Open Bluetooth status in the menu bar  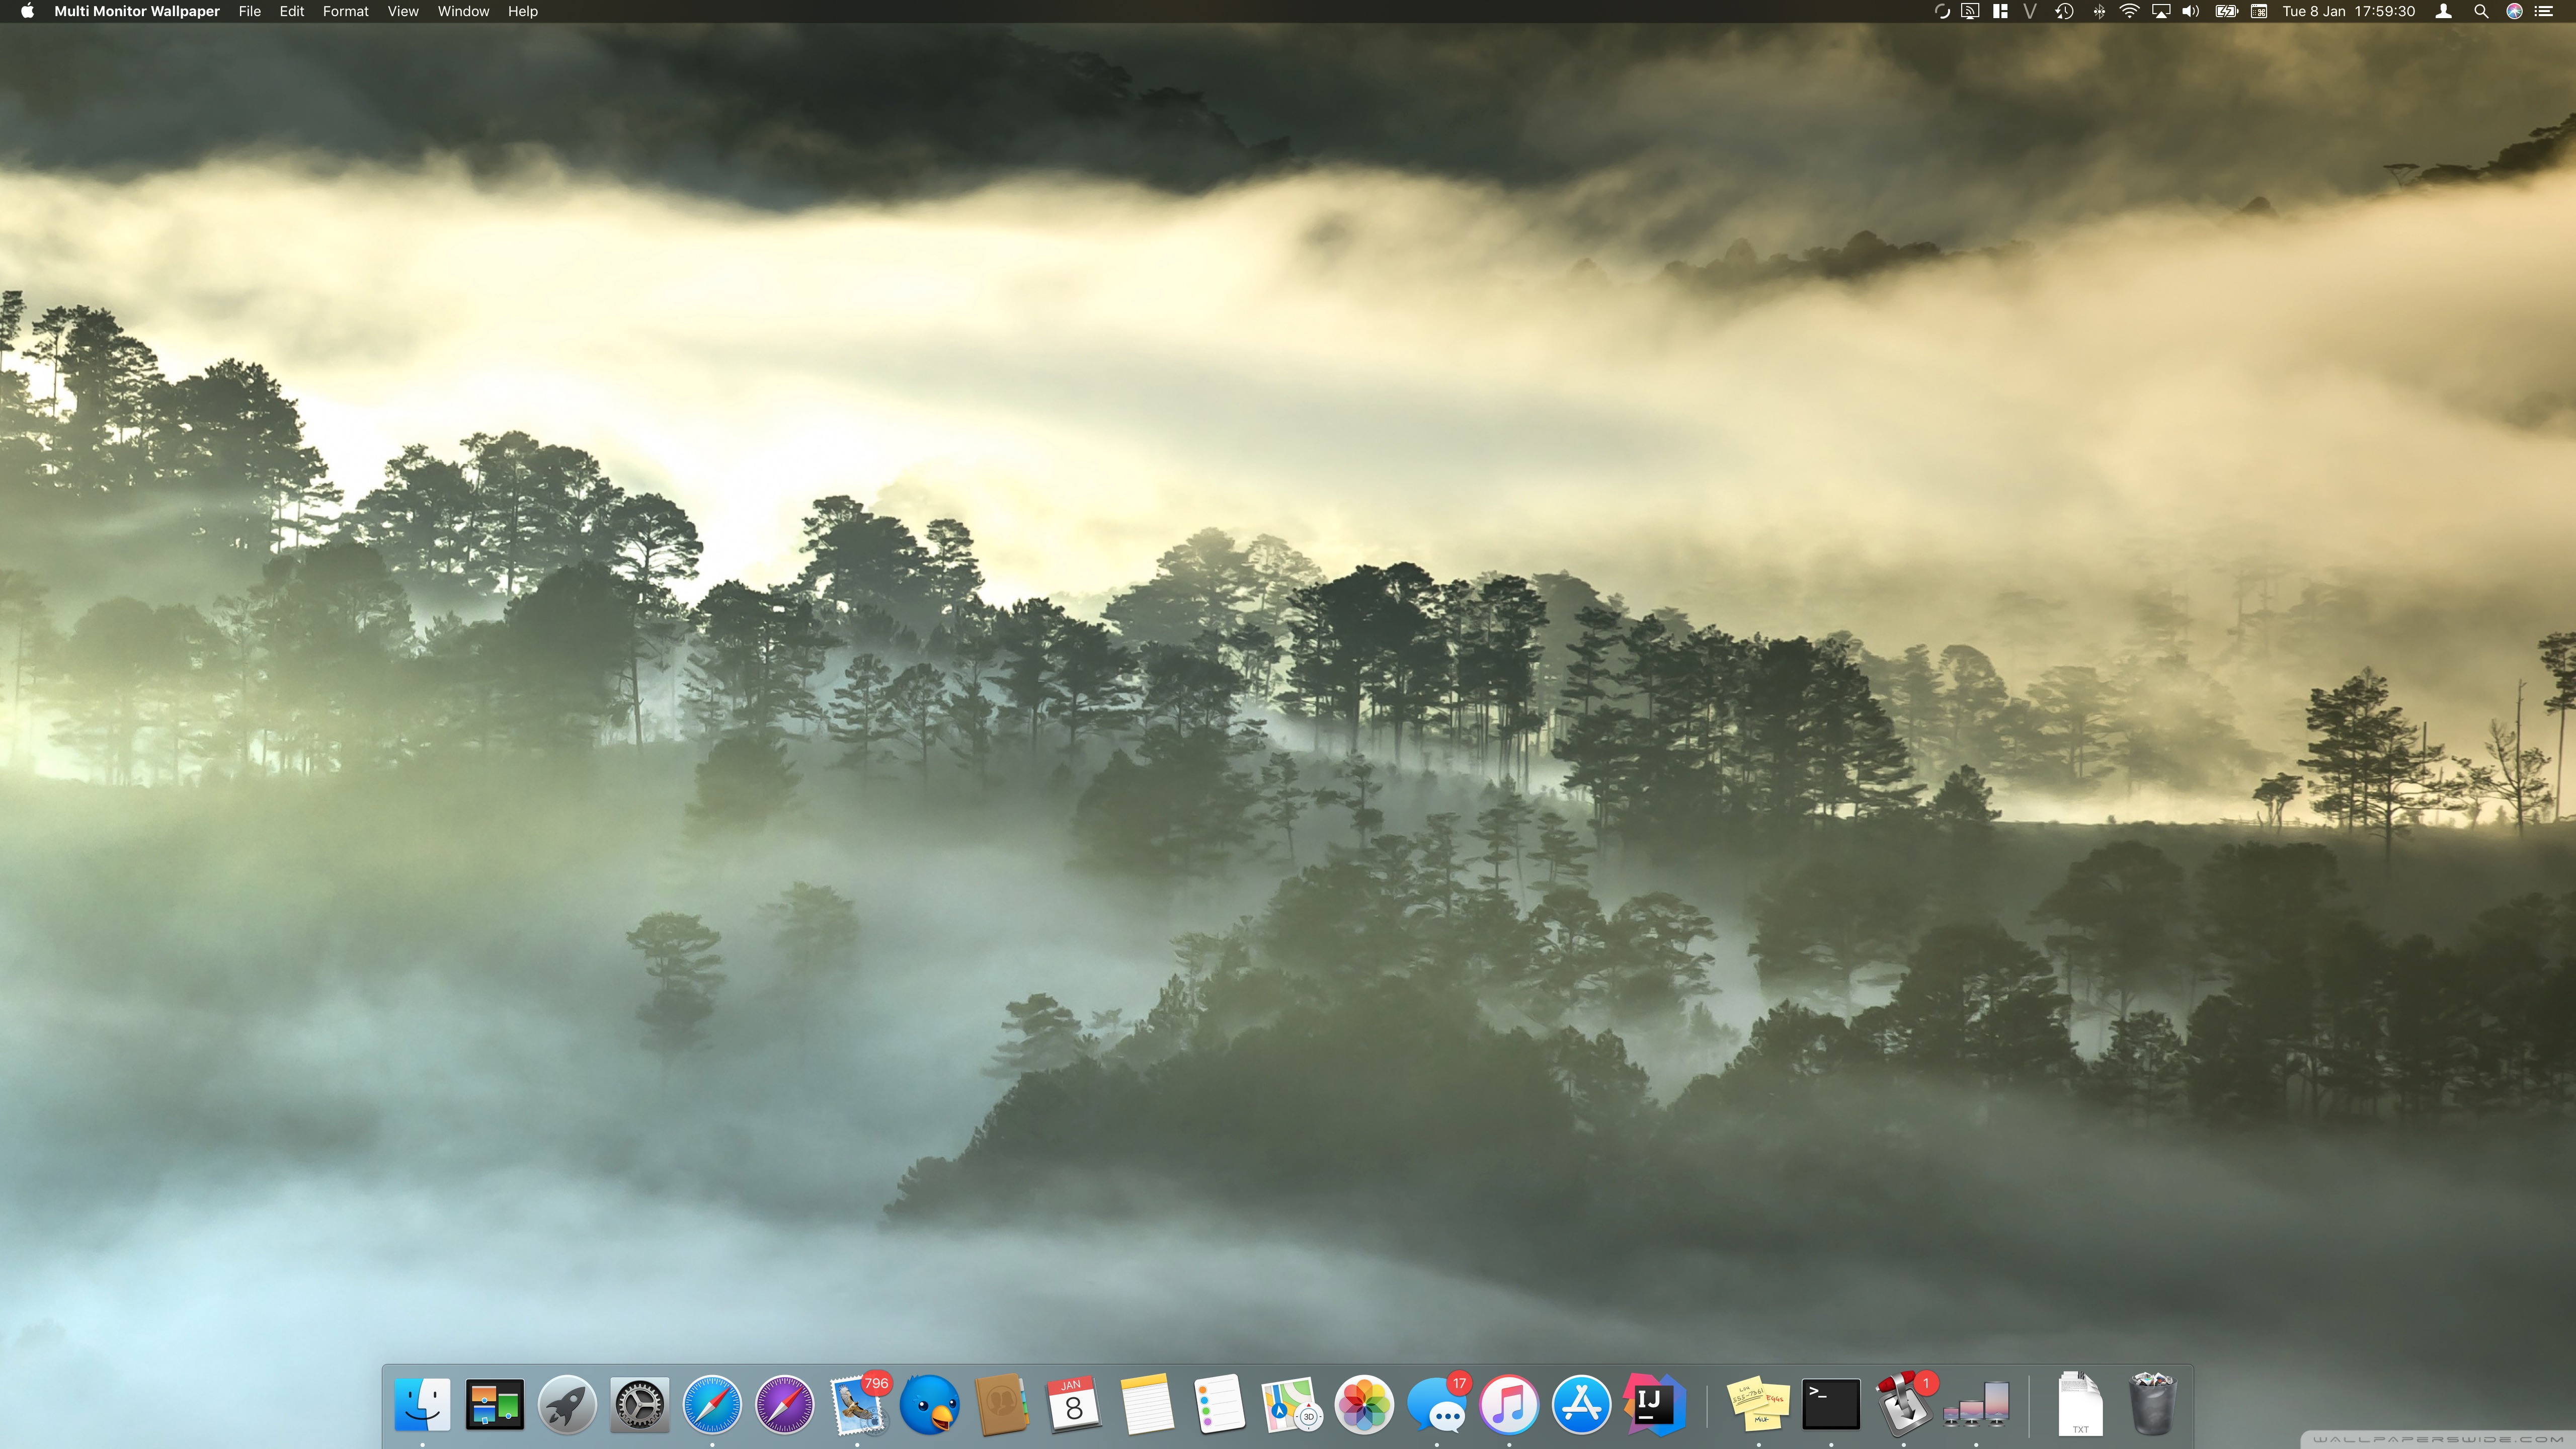click(2099, 11)
